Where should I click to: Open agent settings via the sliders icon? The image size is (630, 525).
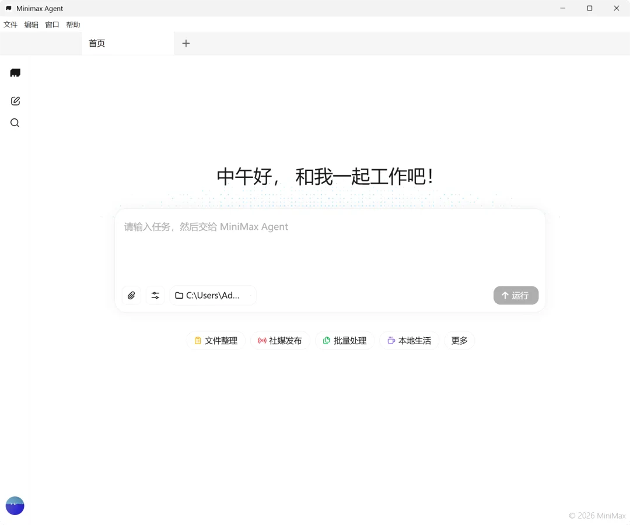155,295
